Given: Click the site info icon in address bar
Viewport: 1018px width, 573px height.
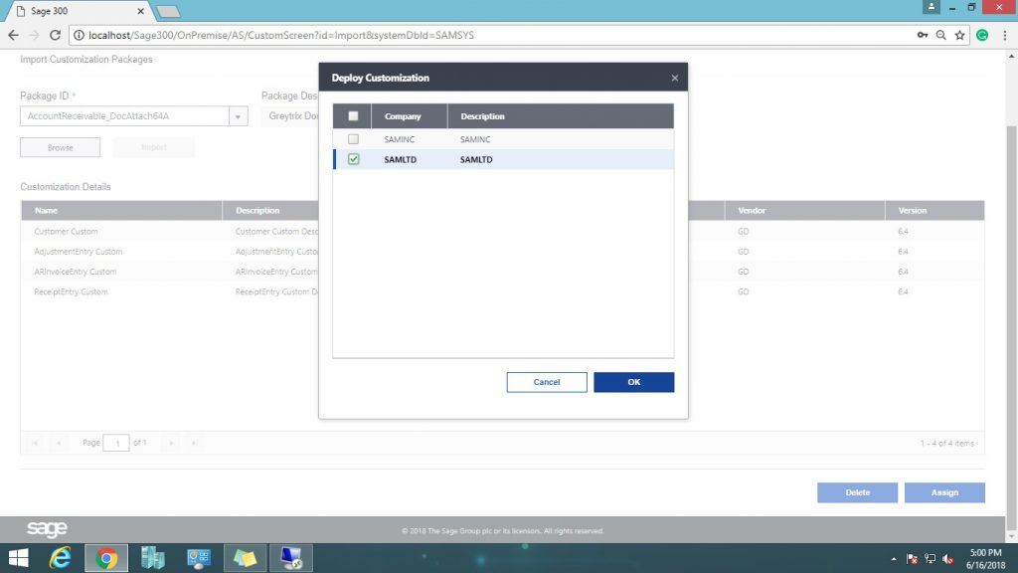Looking at the screenshot, I should tap(79, 35).
